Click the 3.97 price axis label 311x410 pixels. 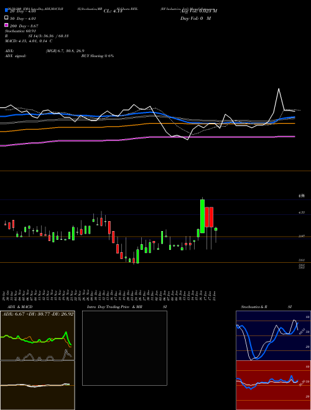pos(302,236)
